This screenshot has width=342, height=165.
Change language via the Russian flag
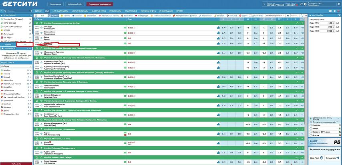coord(338,11)
